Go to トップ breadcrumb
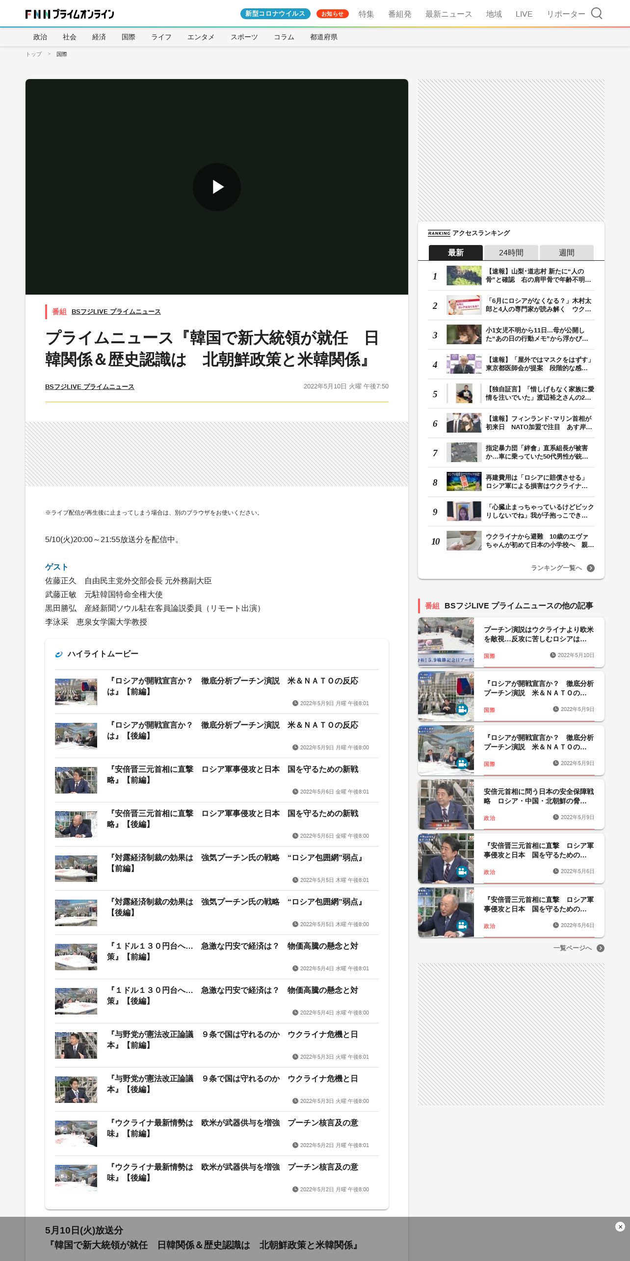630x1261 pixels. pos(34,54)
